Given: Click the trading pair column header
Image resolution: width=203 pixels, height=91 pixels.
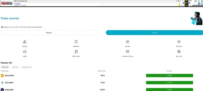Looking at the screenshot, I should click(5, 71).
